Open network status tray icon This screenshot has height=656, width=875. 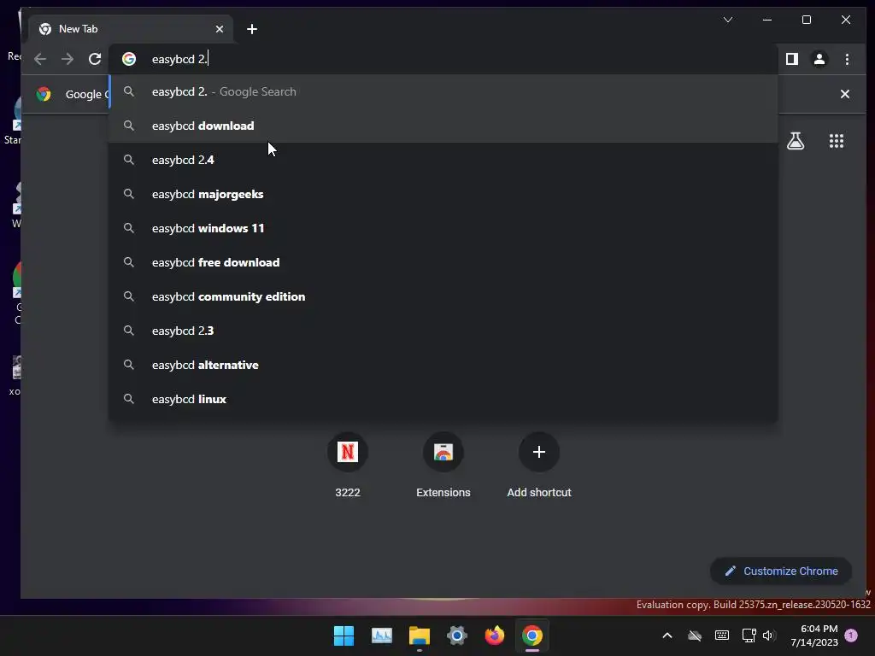pos(749,635)
